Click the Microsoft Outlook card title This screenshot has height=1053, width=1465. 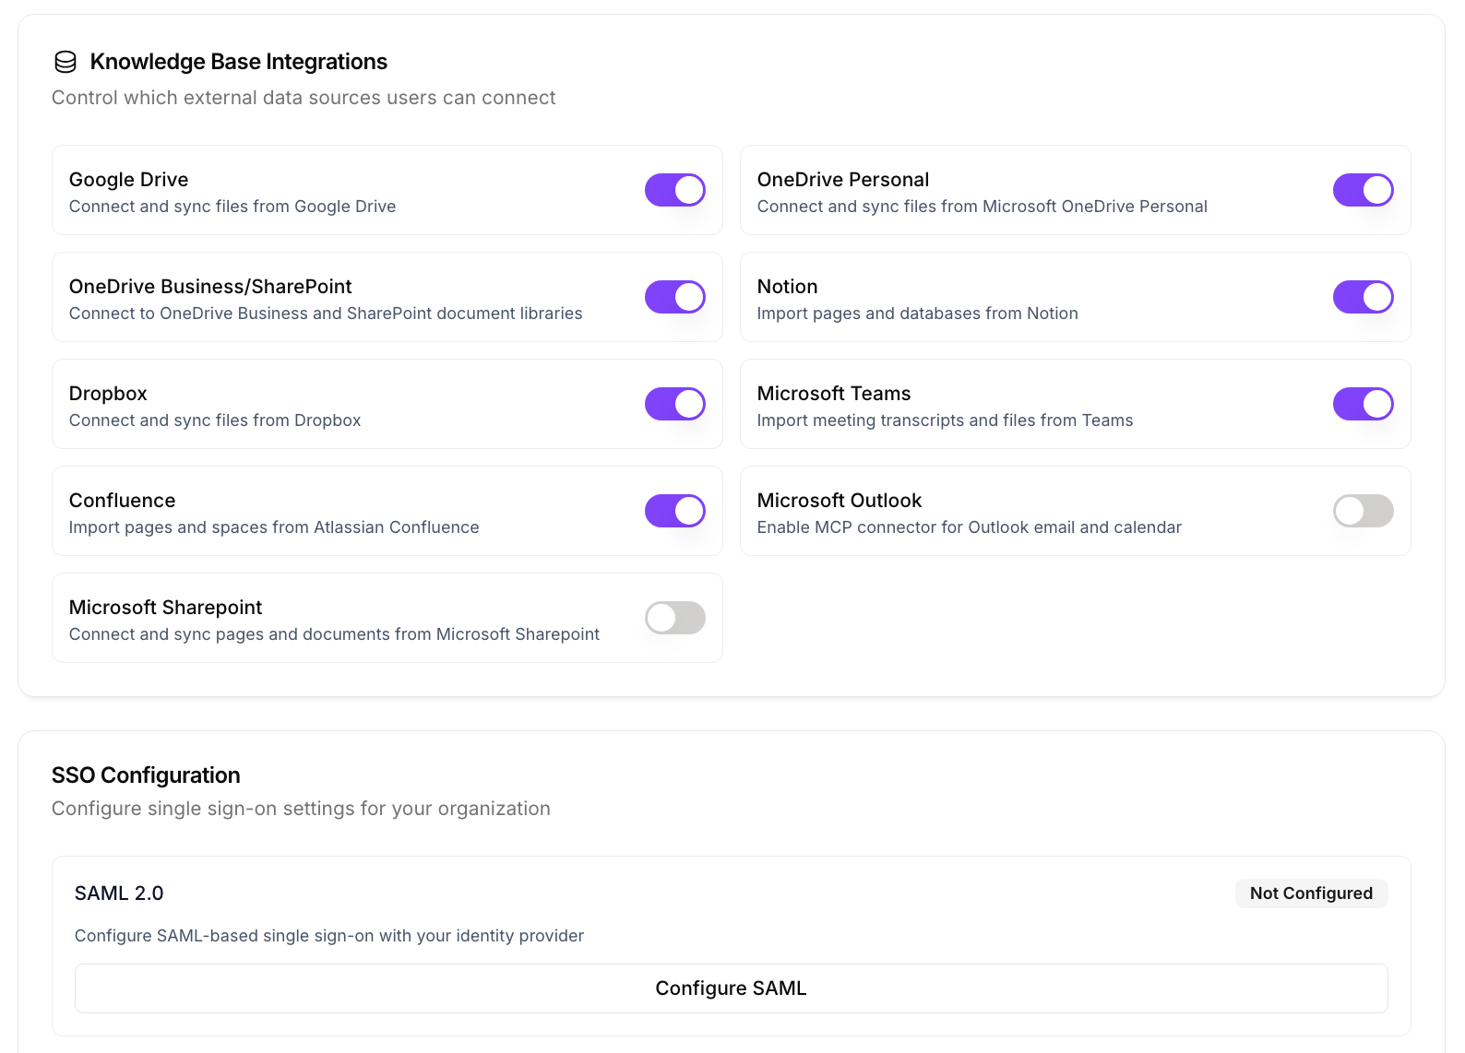pyautogui.click(x=839, y=501)
